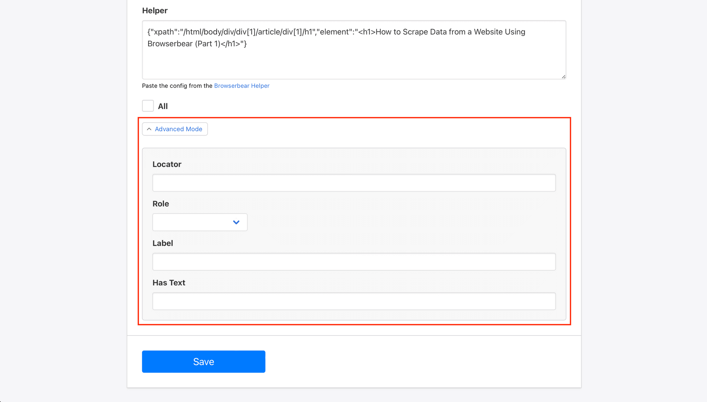Image resolution: width=707 pixels, height=402 pixels.
Task: Focus the Has Text input field
Action: coord(353,301)
